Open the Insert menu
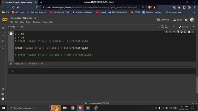198x111 pixels. click(x=29, y=22)
